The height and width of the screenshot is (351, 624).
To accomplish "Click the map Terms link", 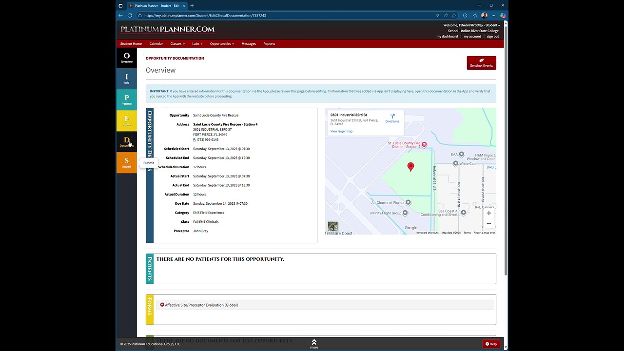I will point(467,233).
